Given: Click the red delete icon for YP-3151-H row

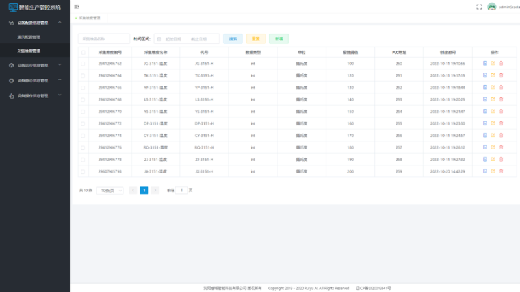Looking at the screenshot, I should tap(501, 87).
